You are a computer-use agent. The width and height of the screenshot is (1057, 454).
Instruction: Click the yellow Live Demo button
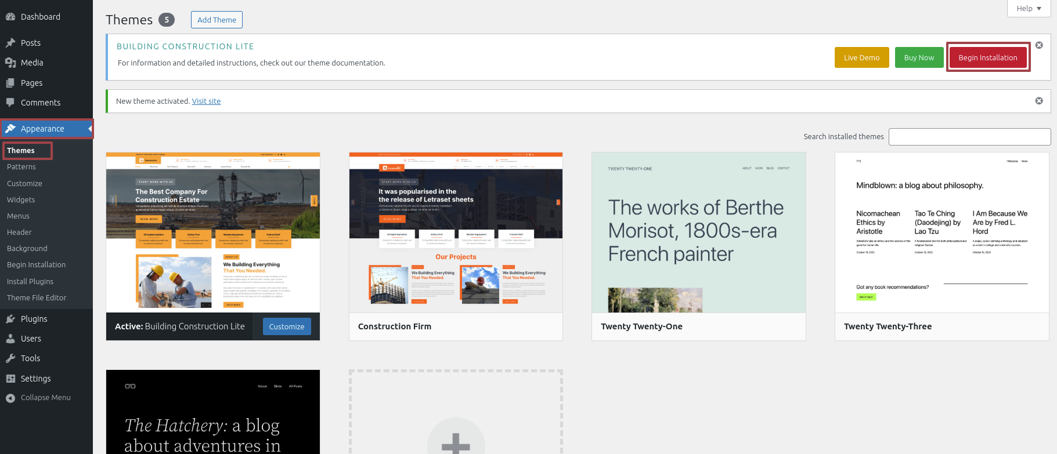coord(861,57)
